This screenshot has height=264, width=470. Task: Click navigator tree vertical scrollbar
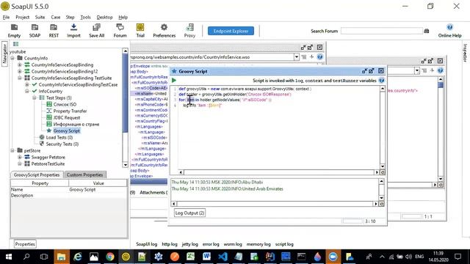[x=126, y=108]
